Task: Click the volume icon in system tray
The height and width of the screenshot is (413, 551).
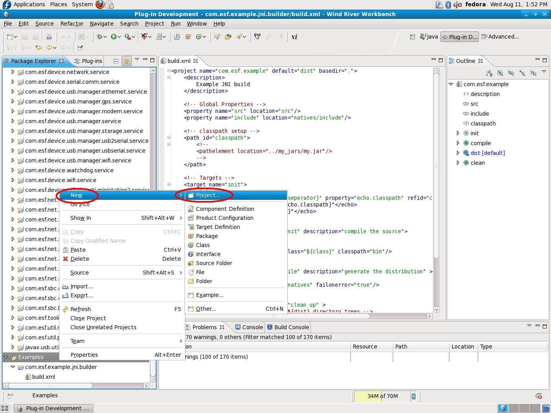Action: tap(457, 5)
